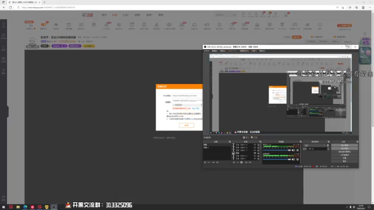This screenshot has height=210, width=374.
Task: Click the audio waveform icon in Douyu toolbar
Action: click(x=56, y=25)
